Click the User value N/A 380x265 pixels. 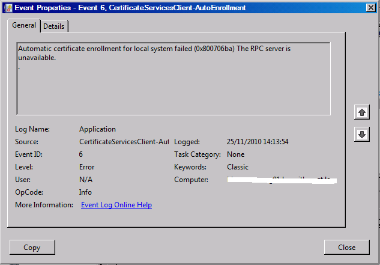pos(86,180)
